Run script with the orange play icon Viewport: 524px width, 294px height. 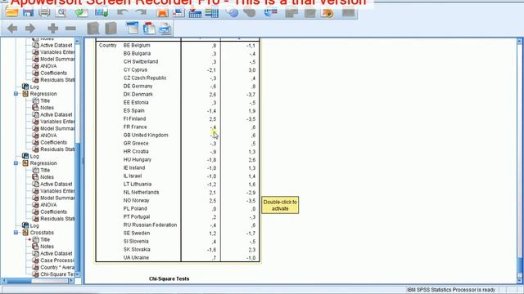coord(327,13)
